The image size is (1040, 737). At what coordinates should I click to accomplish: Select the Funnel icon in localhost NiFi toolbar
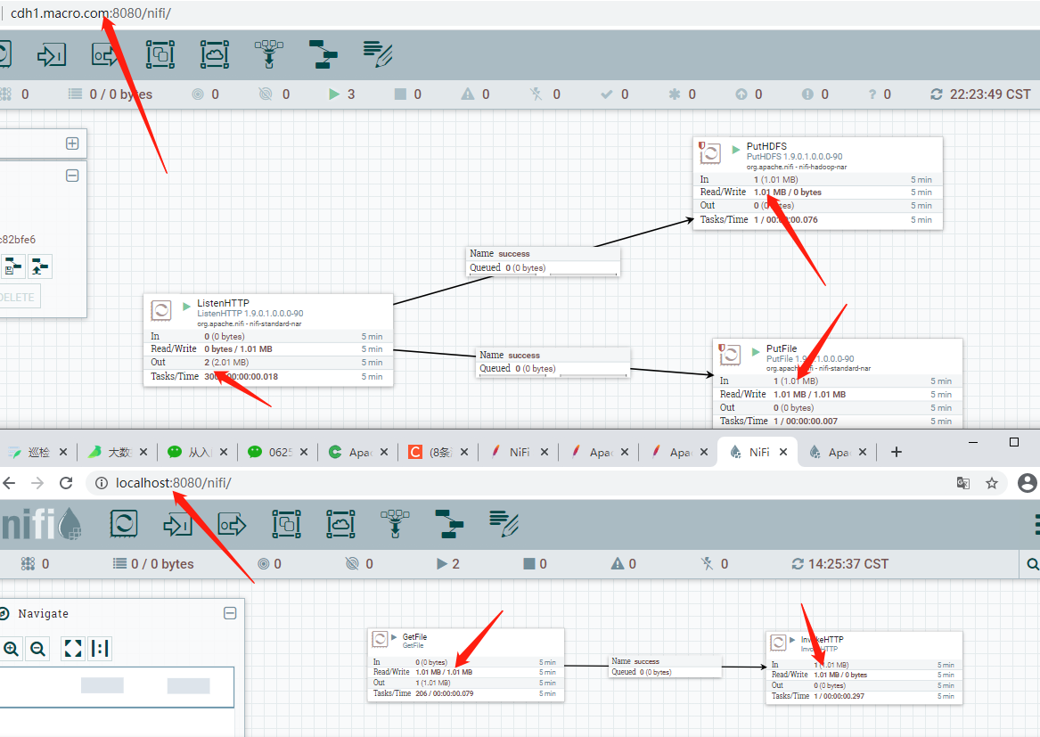tap(396, 524)
